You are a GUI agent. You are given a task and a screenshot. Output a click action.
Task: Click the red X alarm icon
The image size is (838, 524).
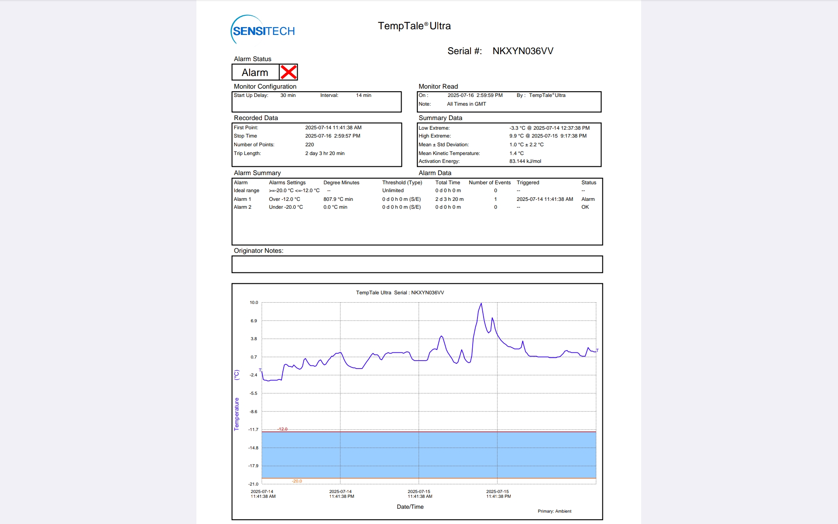coord(288,72)
